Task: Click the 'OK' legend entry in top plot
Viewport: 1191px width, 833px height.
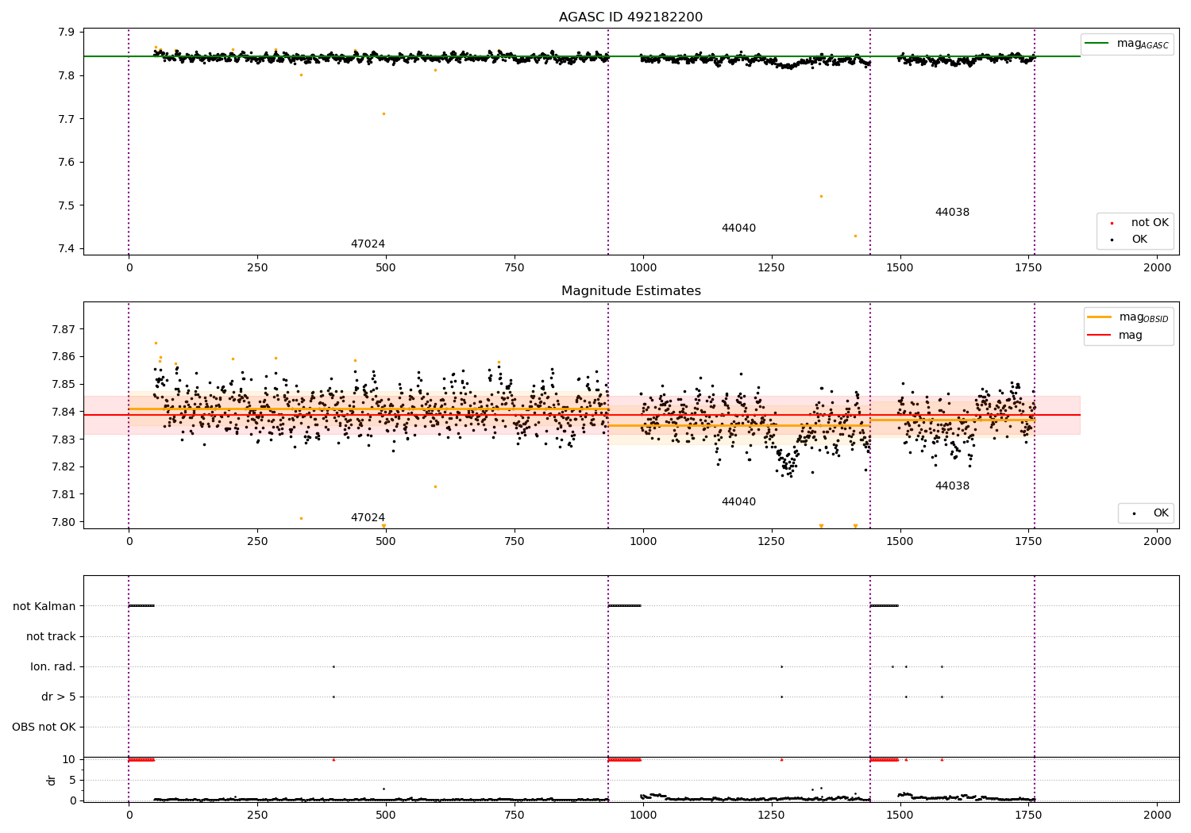Action: [x=1139, y=240]
